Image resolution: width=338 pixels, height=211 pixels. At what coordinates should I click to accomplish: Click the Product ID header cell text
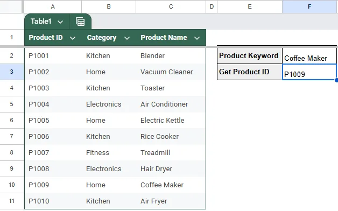(x=46, y=38)
